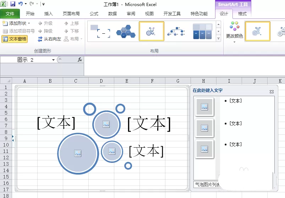
Task: Close the 在此处键入文字 text pane
Action: pyautogui.click(x=272, y=92)
